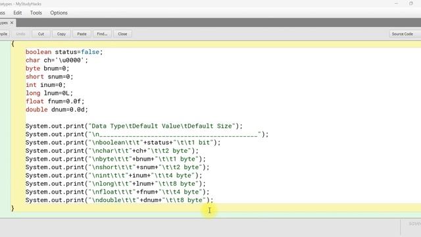421x237 pixels.
Task: Click the char ch='\u0000' line
Action: click(57, 60)
